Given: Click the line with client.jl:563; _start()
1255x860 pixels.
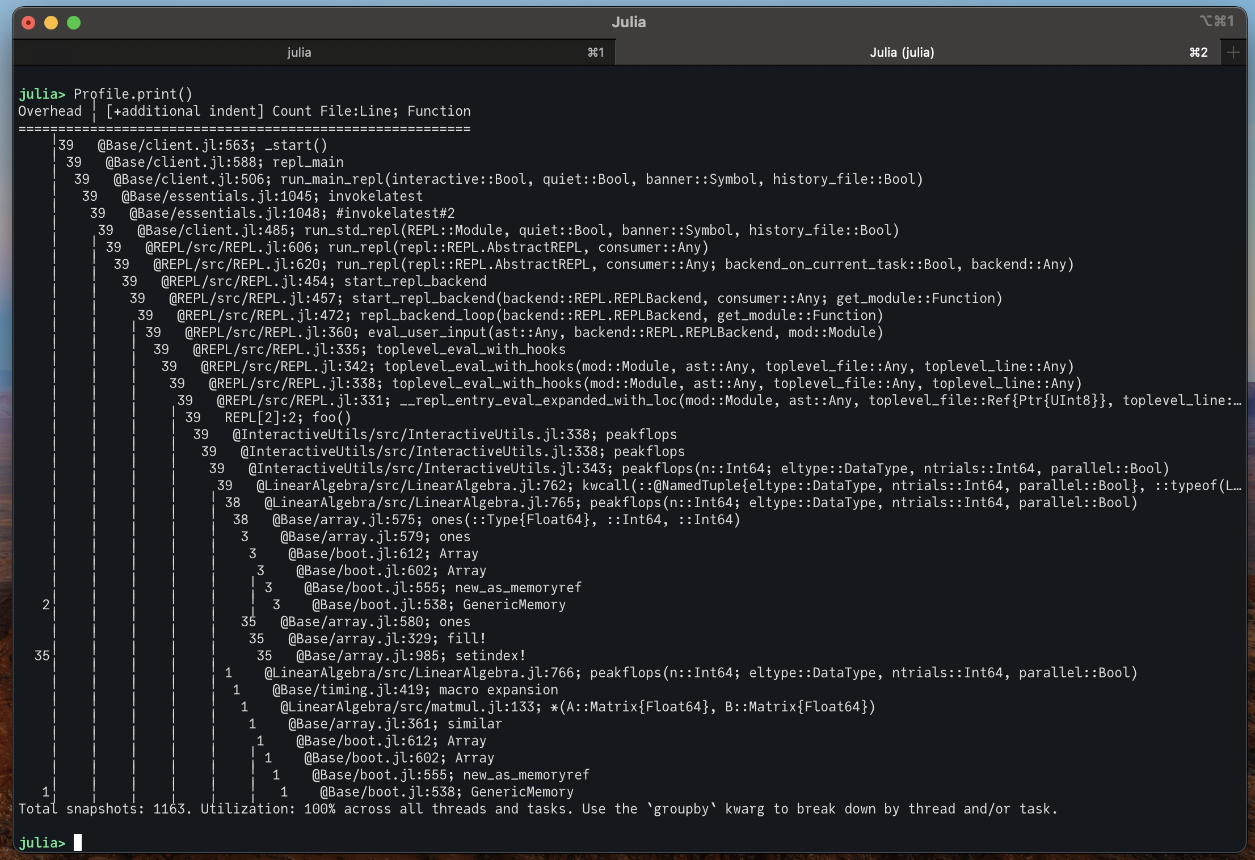Looking at the screenshot, I should (x=193, y=145).
